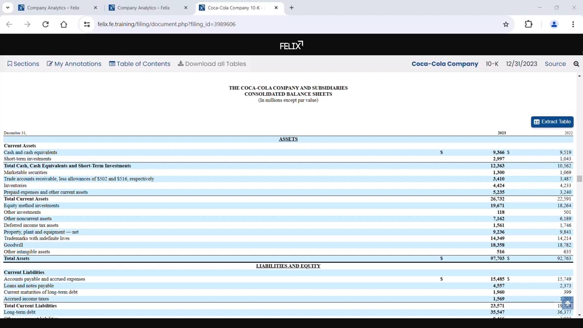The height and width of the screenshot is (328, 583).
Task: Bookmark this page with the star
Action: coord(506,24)
